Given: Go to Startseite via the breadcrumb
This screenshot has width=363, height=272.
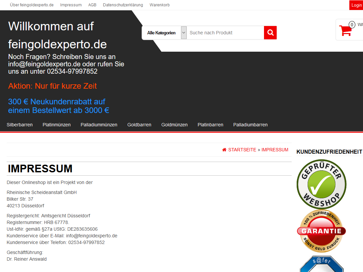Looking at the screenshot, I should coord(242,150).
